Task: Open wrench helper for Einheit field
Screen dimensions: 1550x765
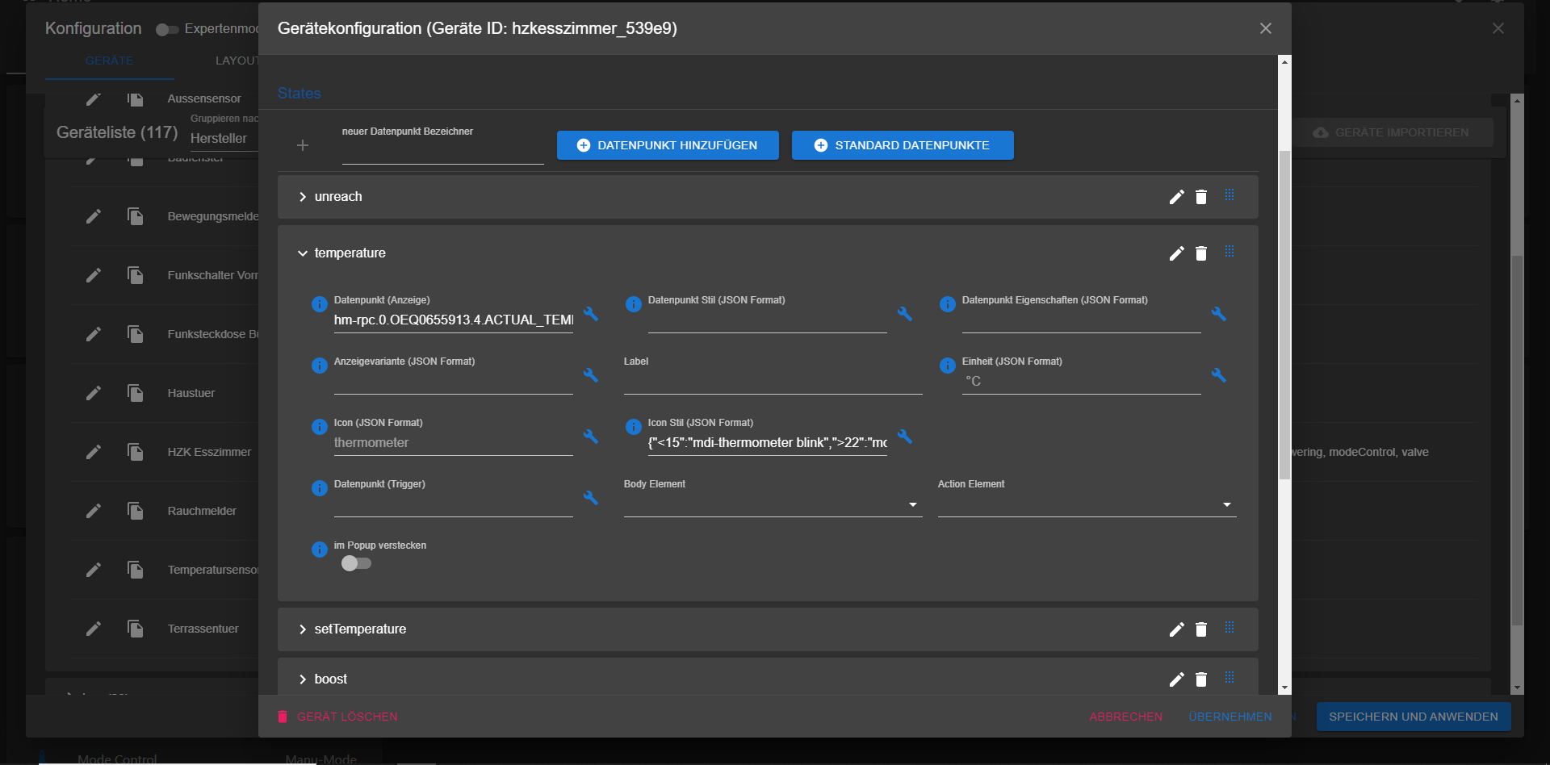Action: click(x=1219, y=375)
